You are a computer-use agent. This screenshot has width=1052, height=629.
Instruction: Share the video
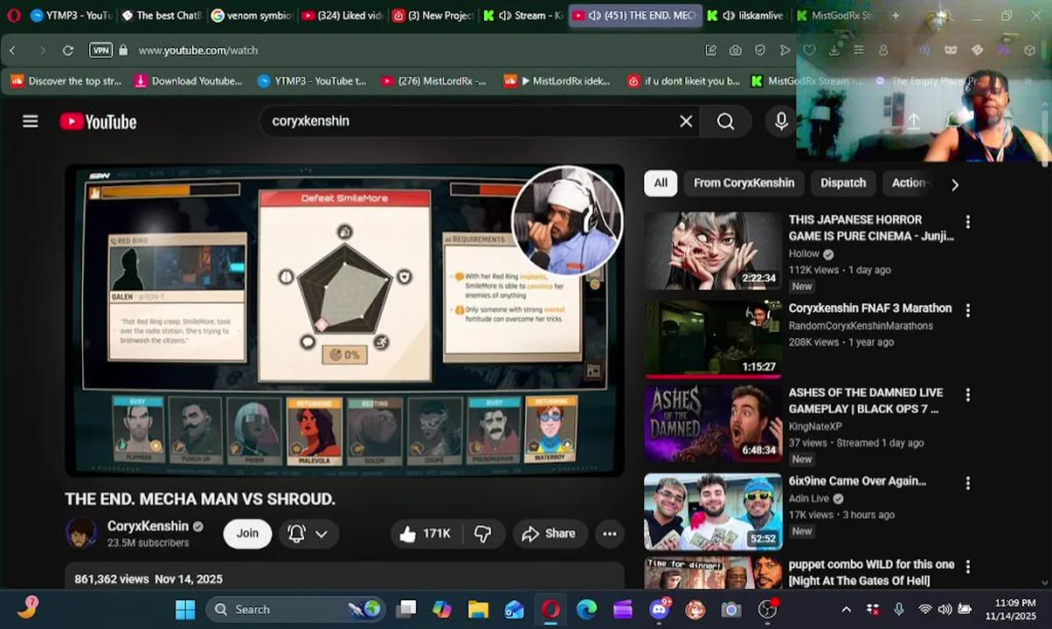click(549, 534)
